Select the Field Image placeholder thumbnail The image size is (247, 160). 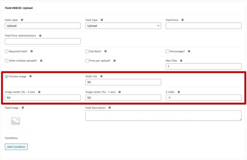(16, 121)
